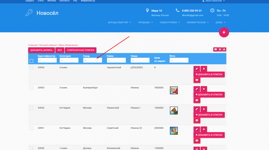Go to Контакты in the top bar

click(x=64, y=1)
